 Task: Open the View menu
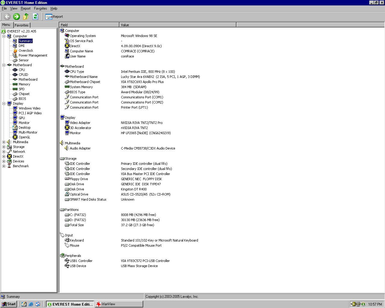tap(14, 8)
